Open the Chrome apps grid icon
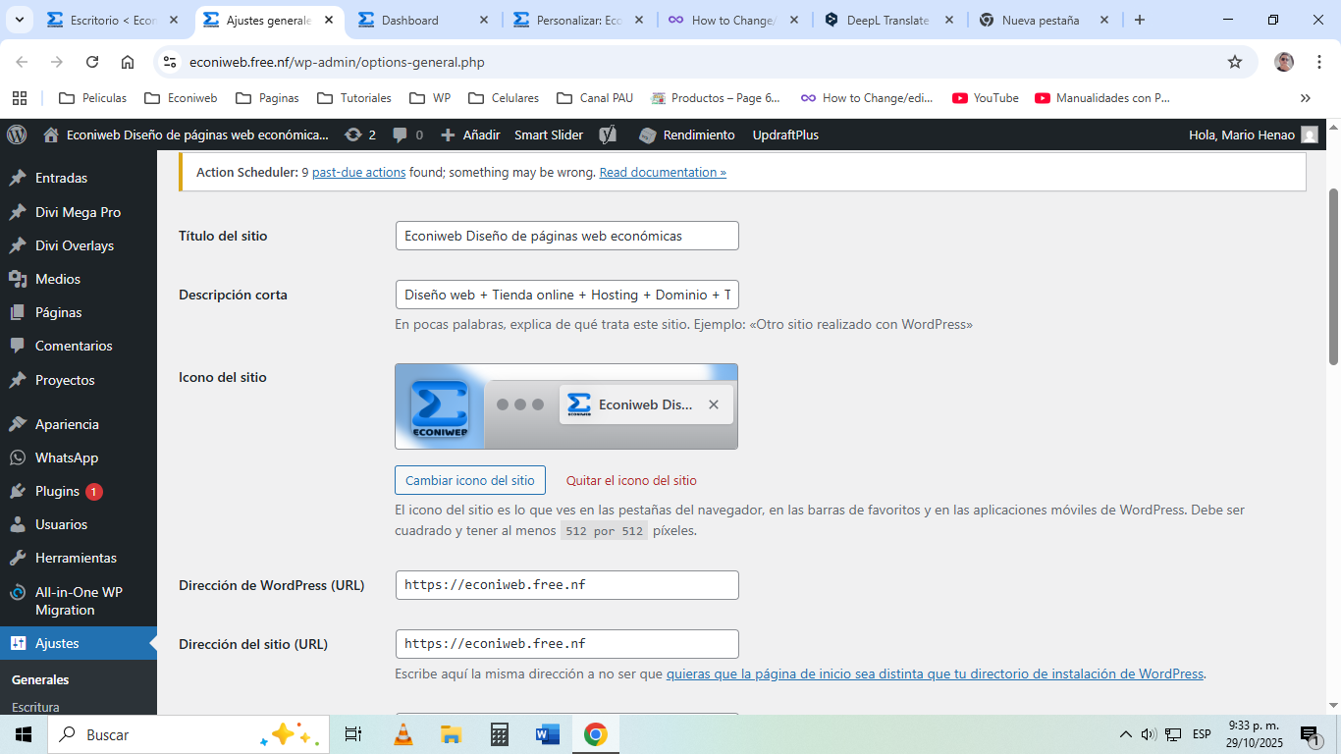The width and height of the screenshot is (1341, 754). [20, 98]
